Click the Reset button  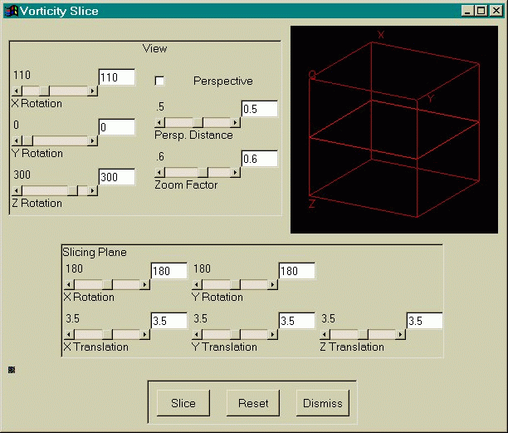253,403
